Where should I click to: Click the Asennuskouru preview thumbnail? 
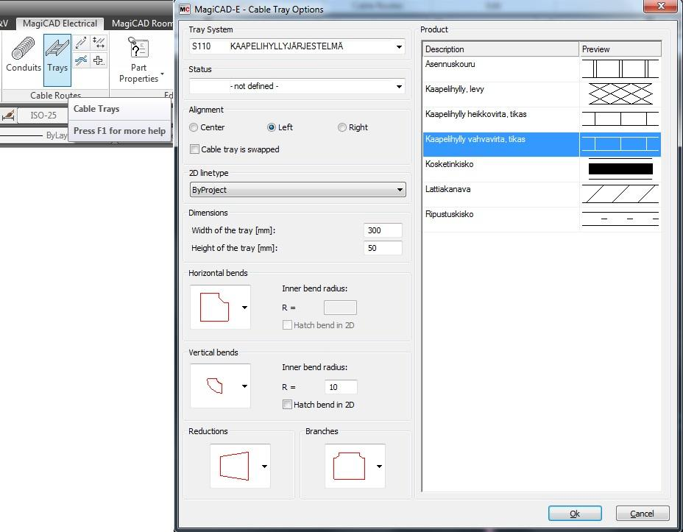point(620,68)
